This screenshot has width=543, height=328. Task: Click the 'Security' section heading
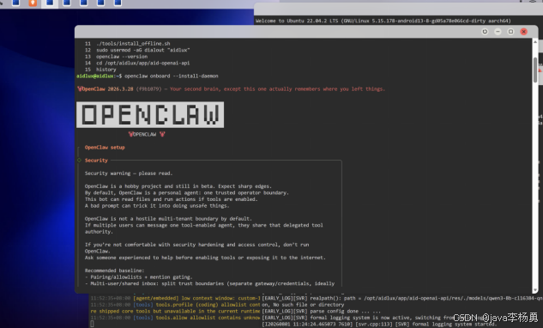[x=96, y=161]
